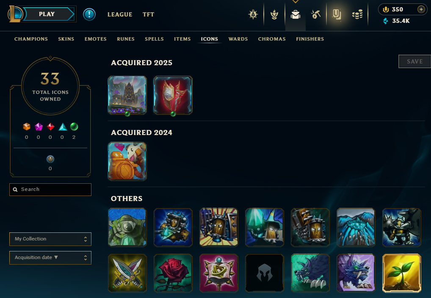Switch to the Skins tab
This screenshot has height=298, width=431.
tap(66, 39)
